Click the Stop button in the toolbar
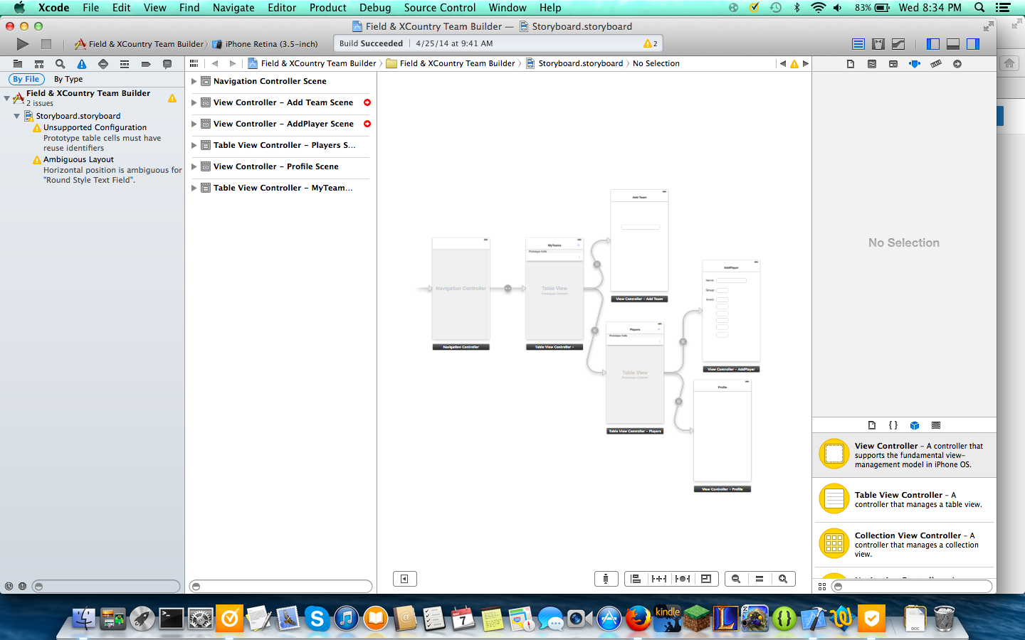This screenshot has height=640, width=1025. click(46, 44)
